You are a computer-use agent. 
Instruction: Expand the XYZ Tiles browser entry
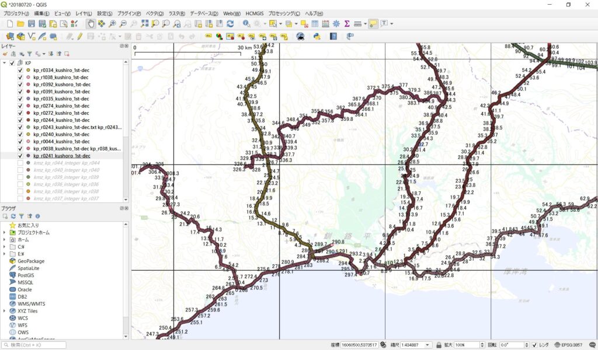pyautogui.click(x=4, y=311)
